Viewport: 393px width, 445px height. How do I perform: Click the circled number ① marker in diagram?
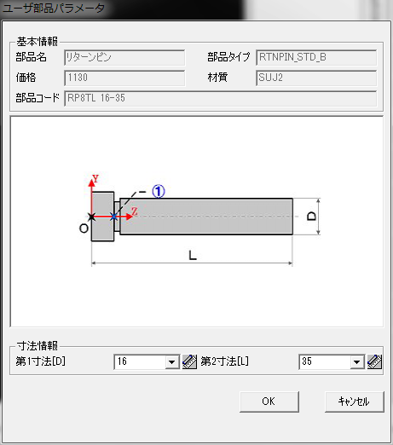pos(159,191)
